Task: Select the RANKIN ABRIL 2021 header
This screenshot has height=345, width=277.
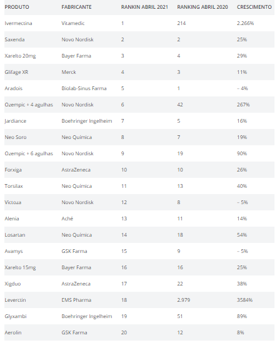Action: (x=144, y=7)
